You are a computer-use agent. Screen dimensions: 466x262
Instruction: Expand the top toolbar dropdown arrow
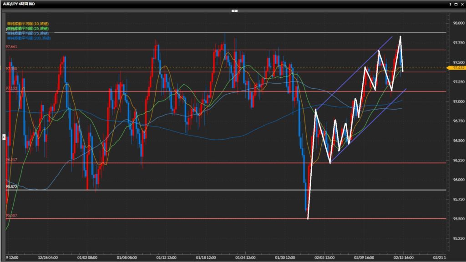(x=234, y=10)
